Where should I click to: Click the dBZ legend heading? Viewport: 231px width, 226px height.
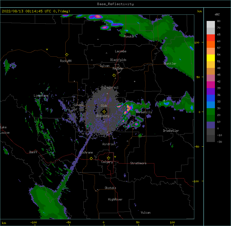[x=217, y=14]
